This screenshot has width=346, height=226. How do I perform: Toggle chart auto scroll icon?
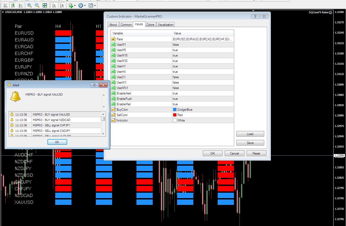(x=54, y=5)
